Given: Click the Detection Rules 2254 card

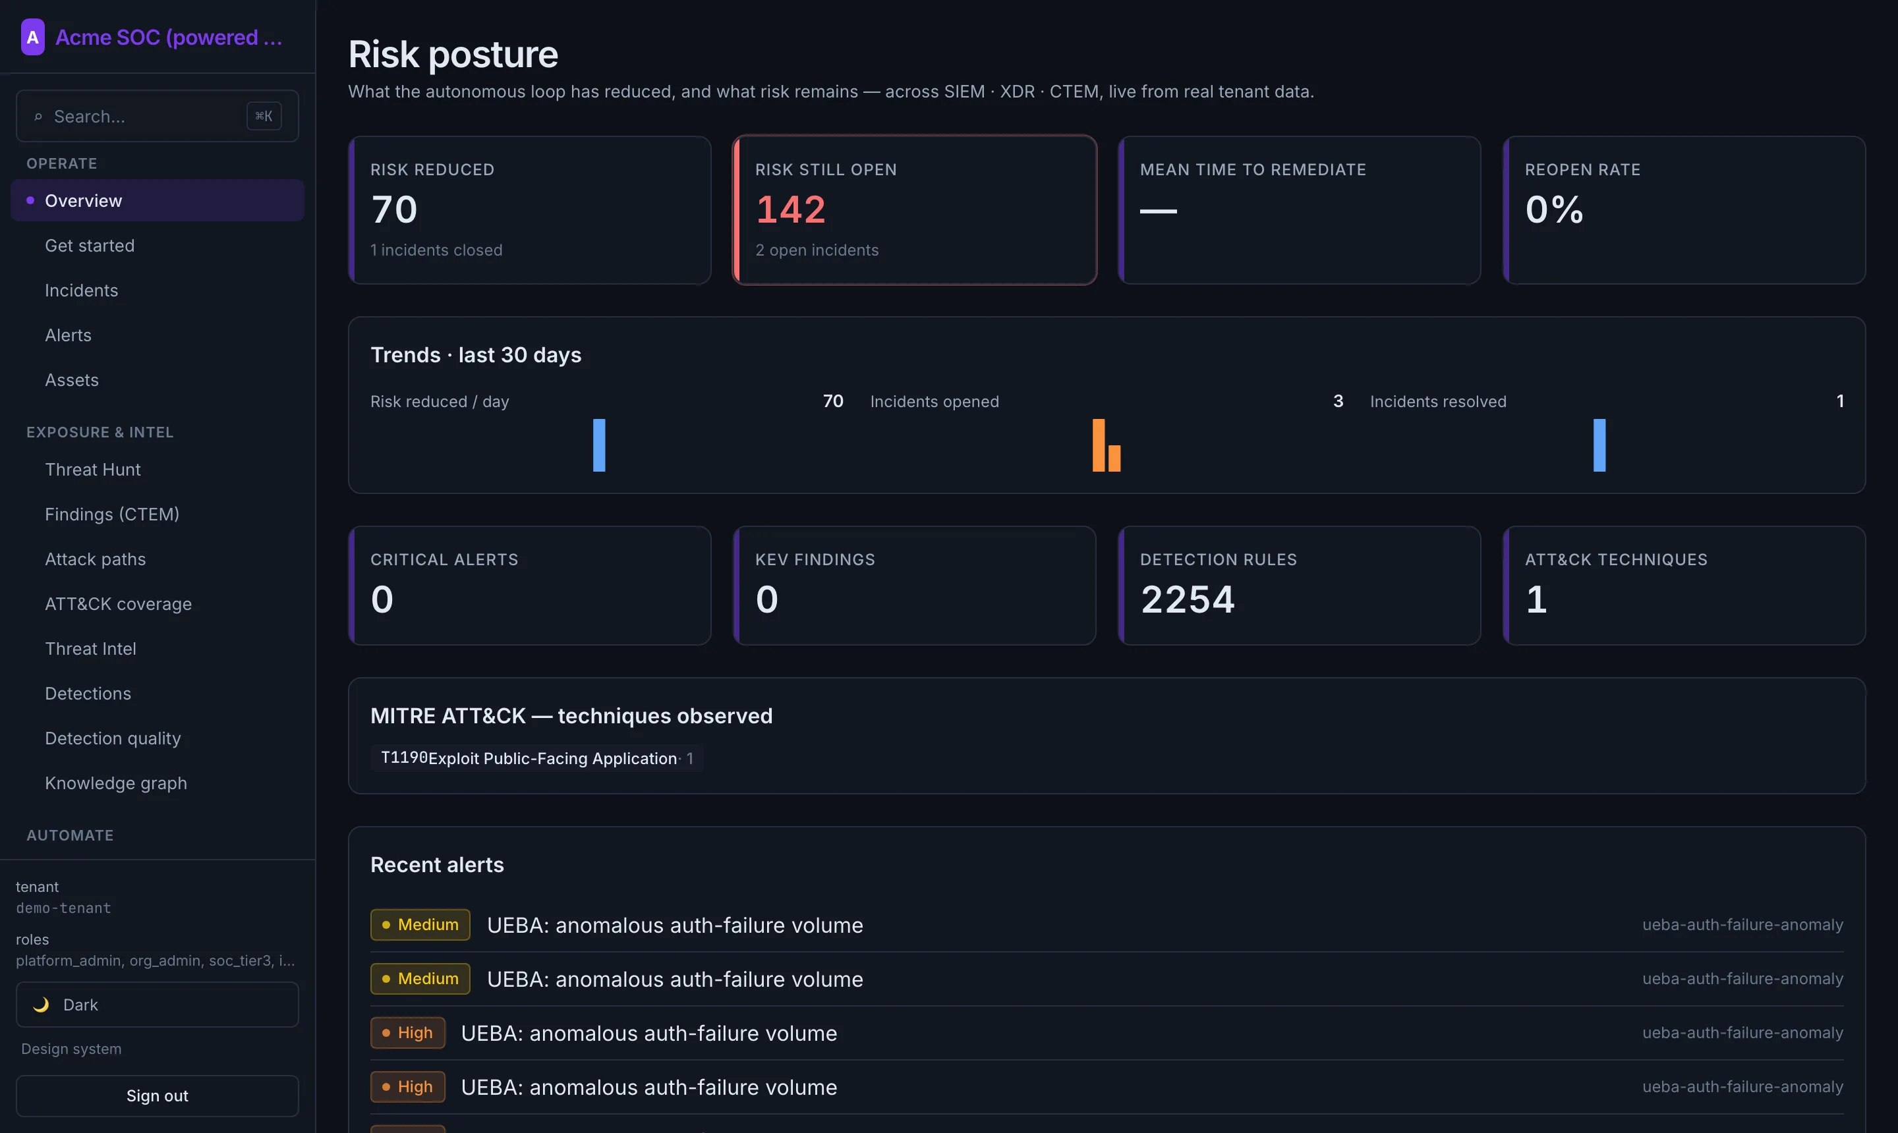Looking at the screenshot, I should (x=1300, y=586).
